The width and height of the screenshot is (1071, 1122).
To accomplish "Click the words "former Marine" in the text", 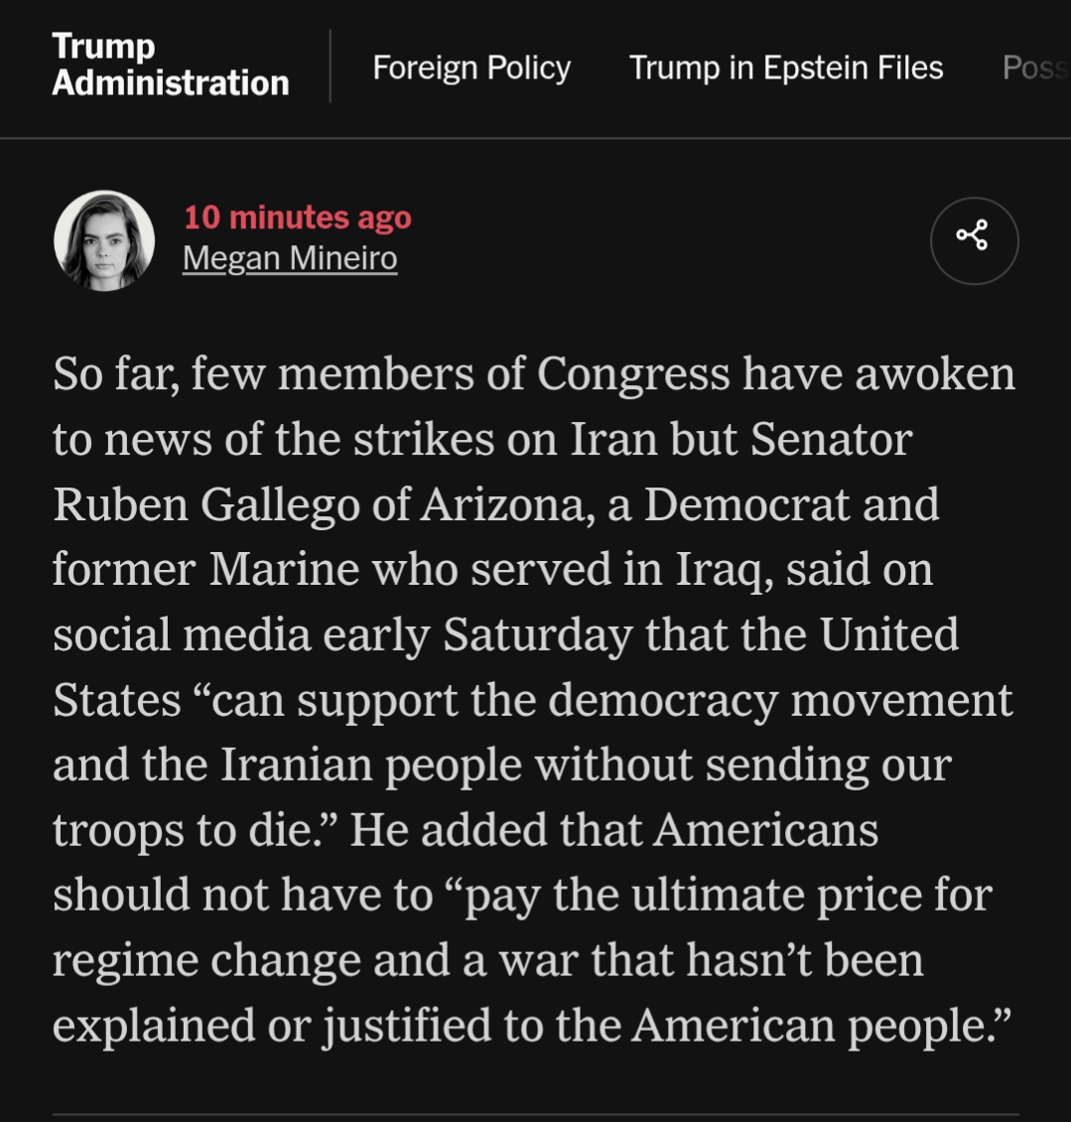I will pyautogui.click(x=204, y=570).
